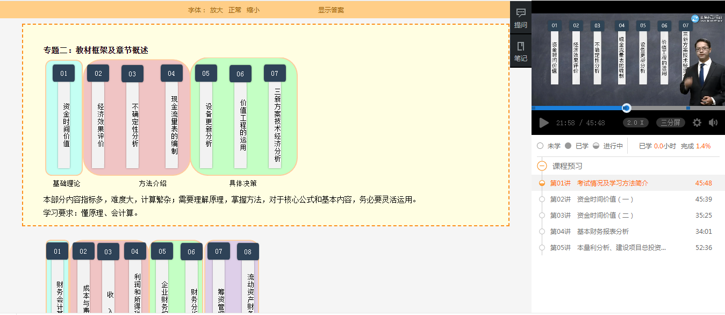Reset font size with 正常
The width and height of the screenshot is (725, 315).
[x=235, y=10]
